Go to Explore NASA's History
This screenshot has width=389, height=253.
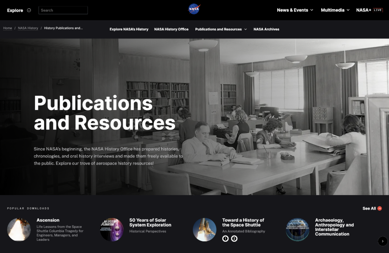(x=129, y=29)
